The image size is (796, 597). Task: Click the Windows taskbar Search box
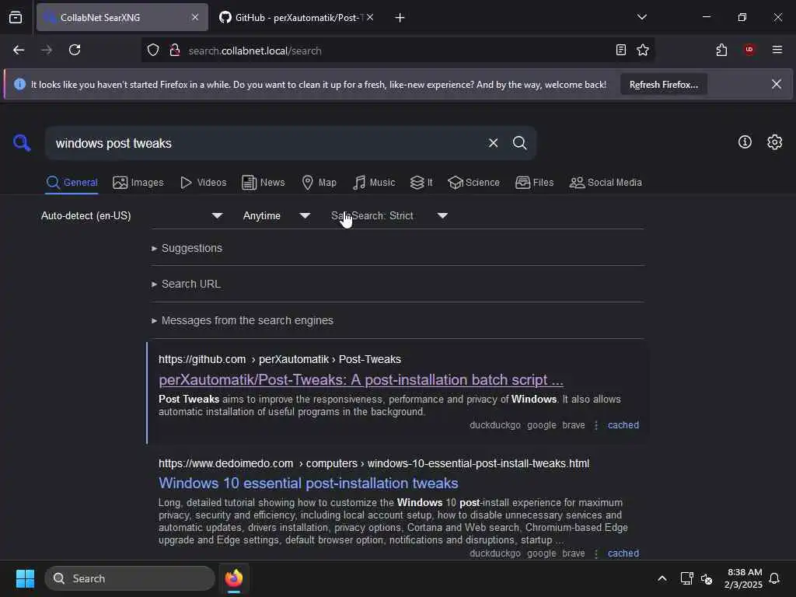(x=130, y=578)
